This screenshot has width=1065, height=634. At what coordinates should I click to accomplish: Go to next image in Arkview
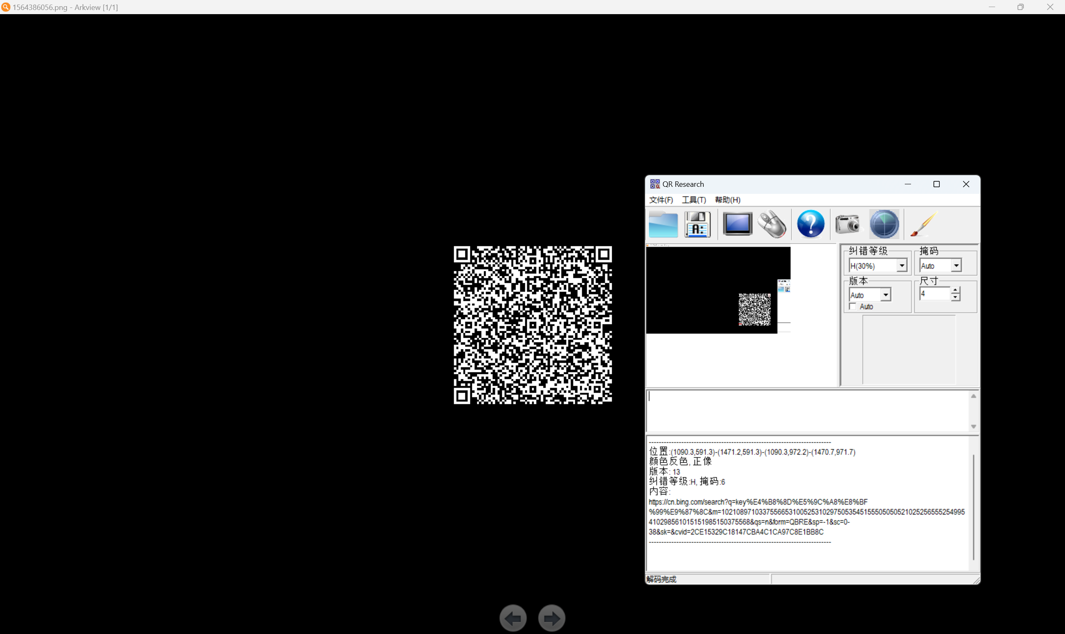click(x=552, y=618)
